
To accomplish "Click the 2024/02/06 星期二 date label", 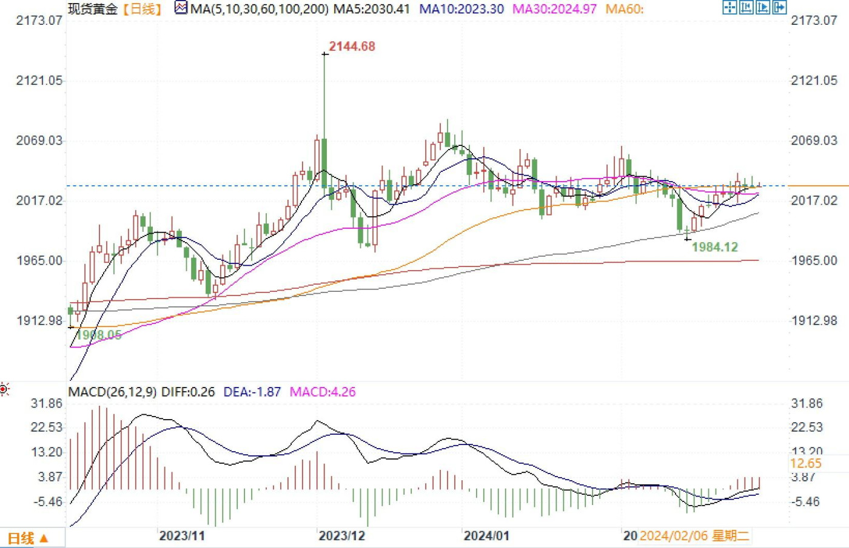I will click(694, 536).
